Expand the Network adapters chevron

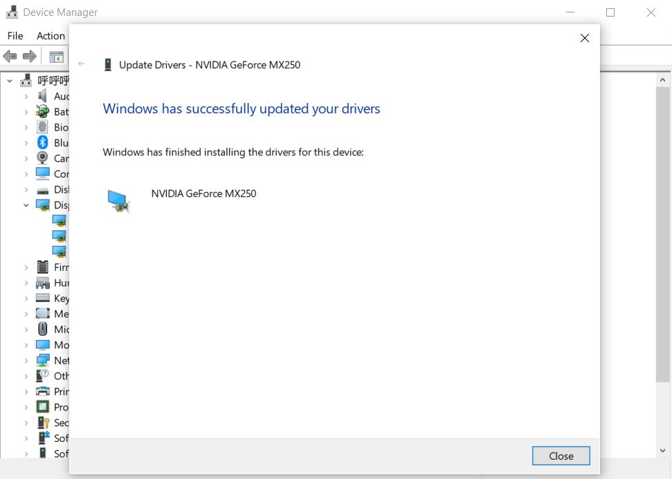point(26,360)
